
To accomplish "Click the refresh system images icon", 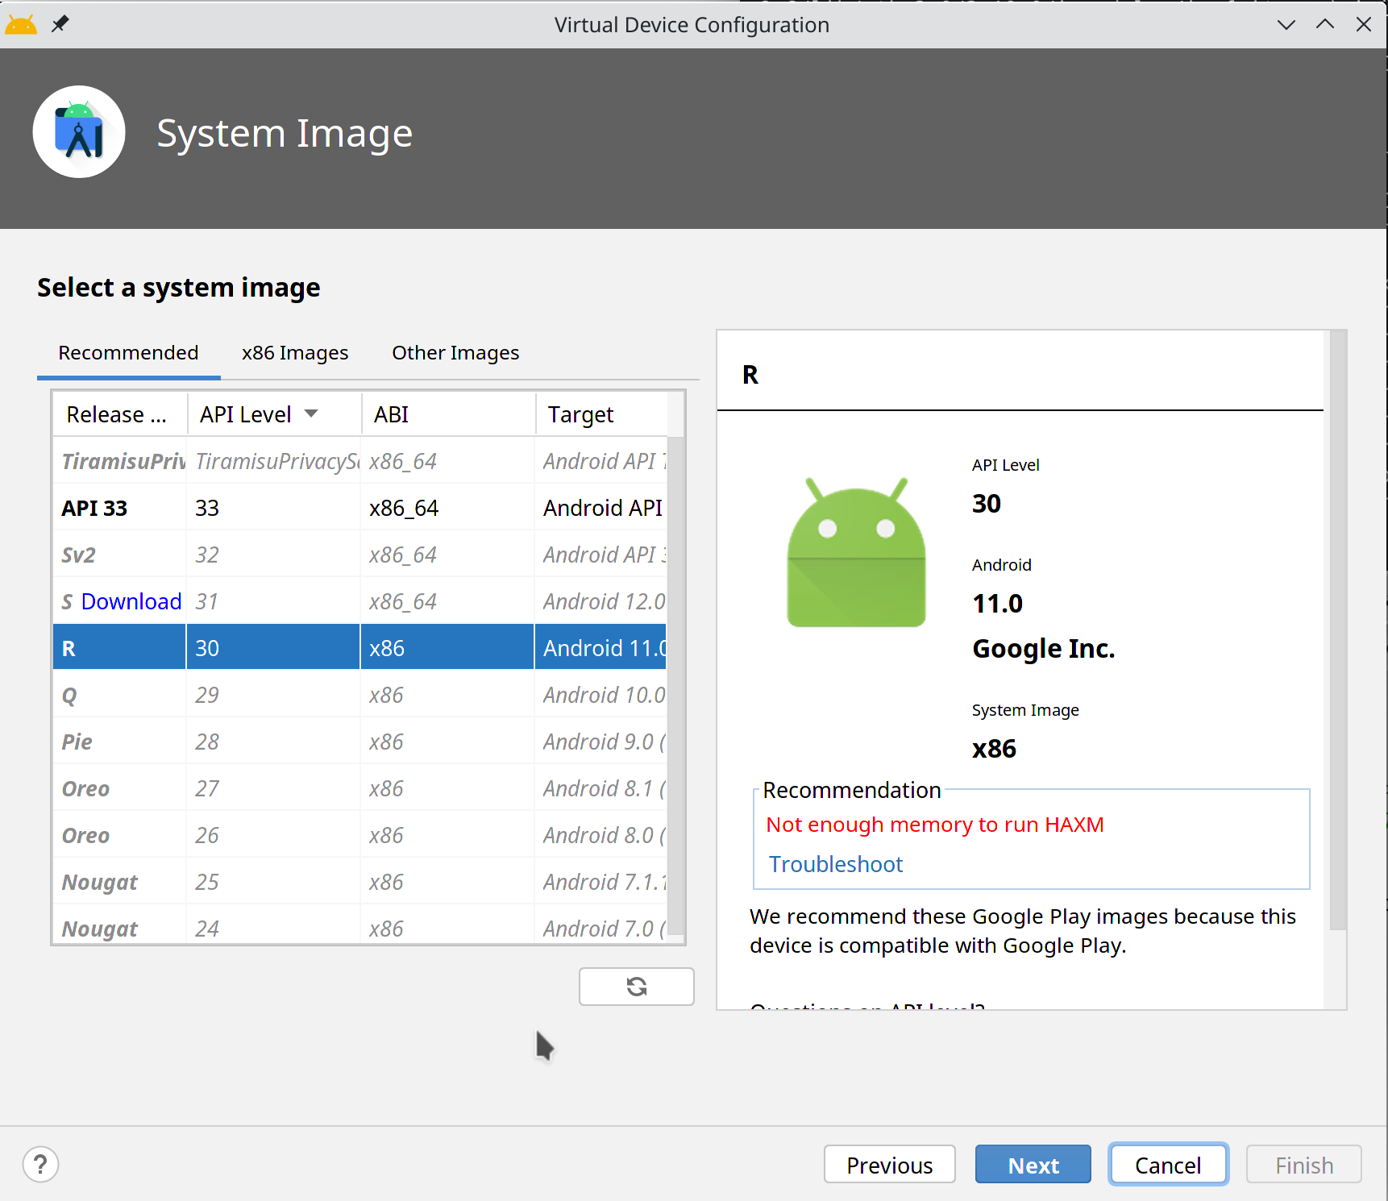I will (x=636, y=986).
